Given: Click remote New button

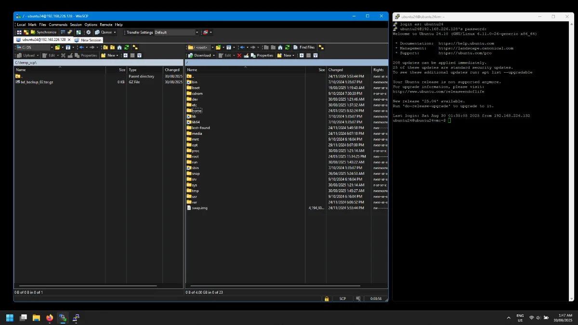Looking at the screenshot, I should click(284, 55).
